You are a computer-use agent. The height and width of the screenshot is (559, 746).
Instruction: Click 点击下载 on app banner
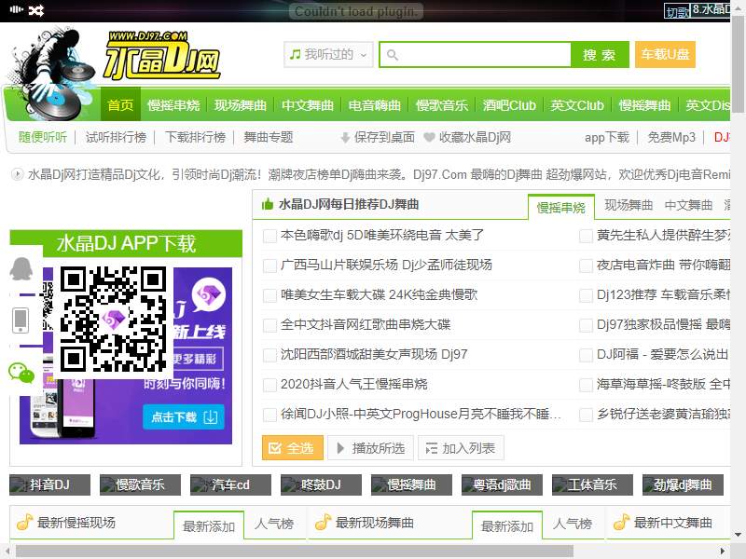coord(184,416)
